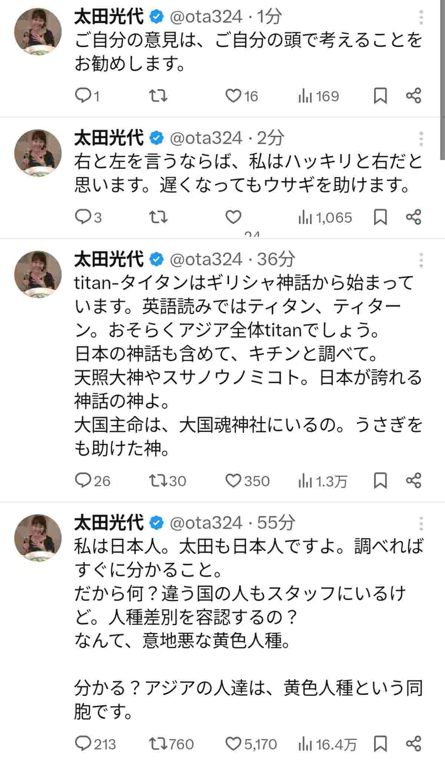The height and width of the screenshot is (761, 445).
Task: Share the 2分 tweet about ウサギ
Action: click(x=413, y=217)
